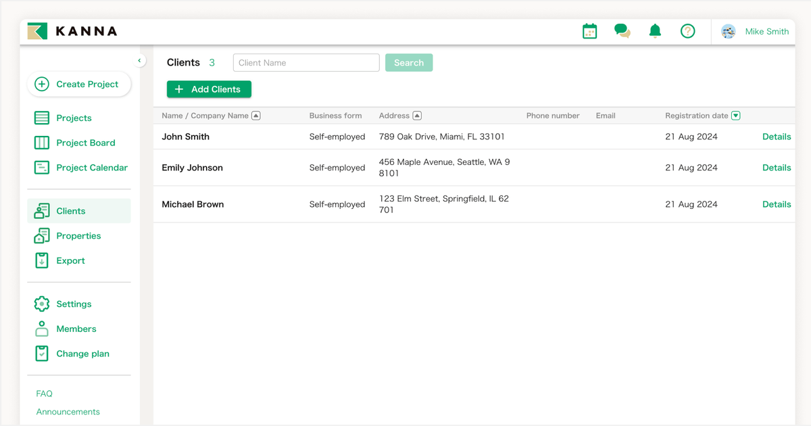Click the Client Name search field

305,62
